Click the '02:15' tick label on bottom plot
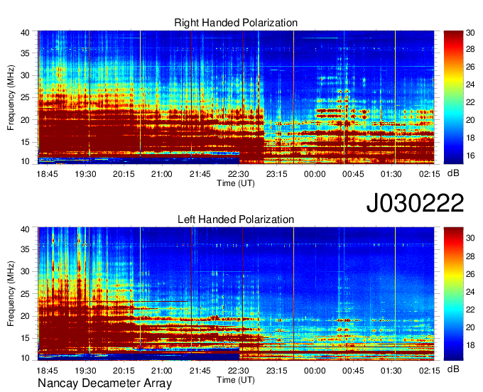The image size is (483, 392). coord(430,371)
